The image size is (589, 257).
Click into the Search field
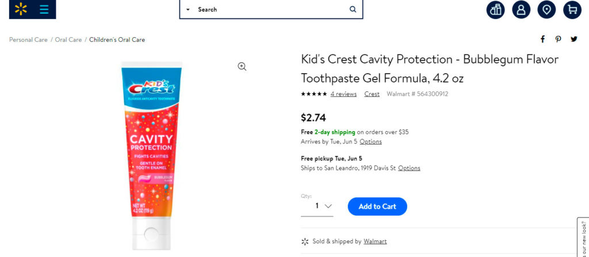click(270, 10)
